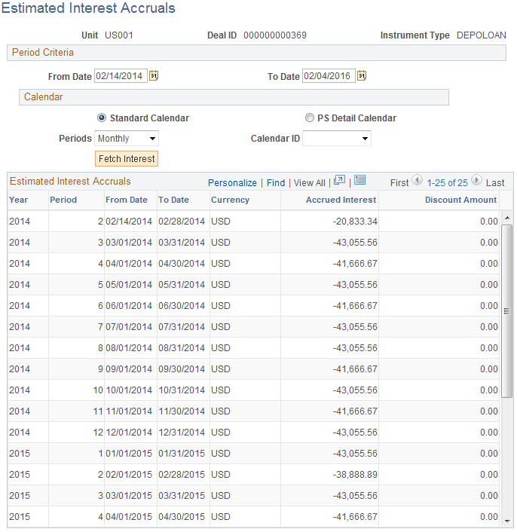Click the Last navigation link
Screen dimensions: 517x532
point(495,183)
